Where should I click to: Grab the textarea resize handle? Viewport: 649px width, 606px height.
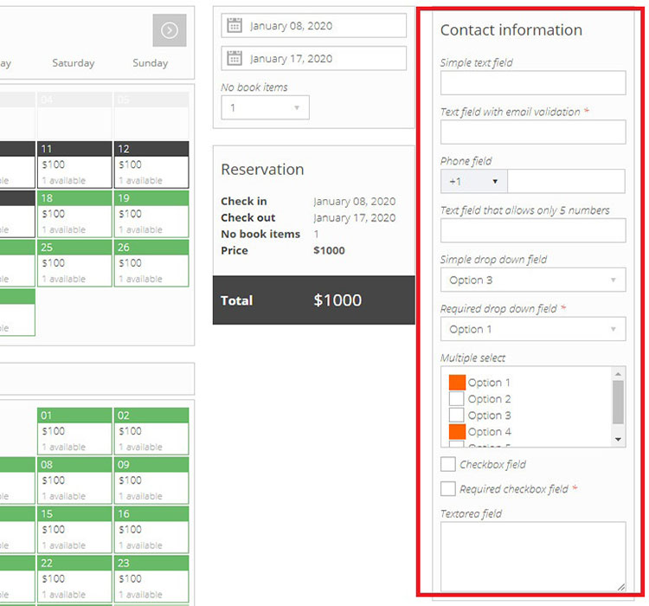click(x=621, y=587)
